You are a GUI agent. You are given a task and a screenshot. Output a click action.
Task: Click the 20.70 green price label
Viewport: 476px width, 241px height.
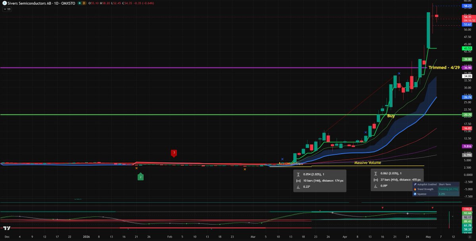[x=466, y=114]
